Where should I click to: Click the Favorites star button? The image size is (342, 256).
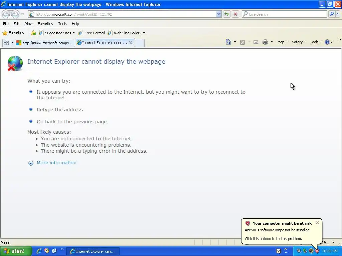click(x=13, y=33)
